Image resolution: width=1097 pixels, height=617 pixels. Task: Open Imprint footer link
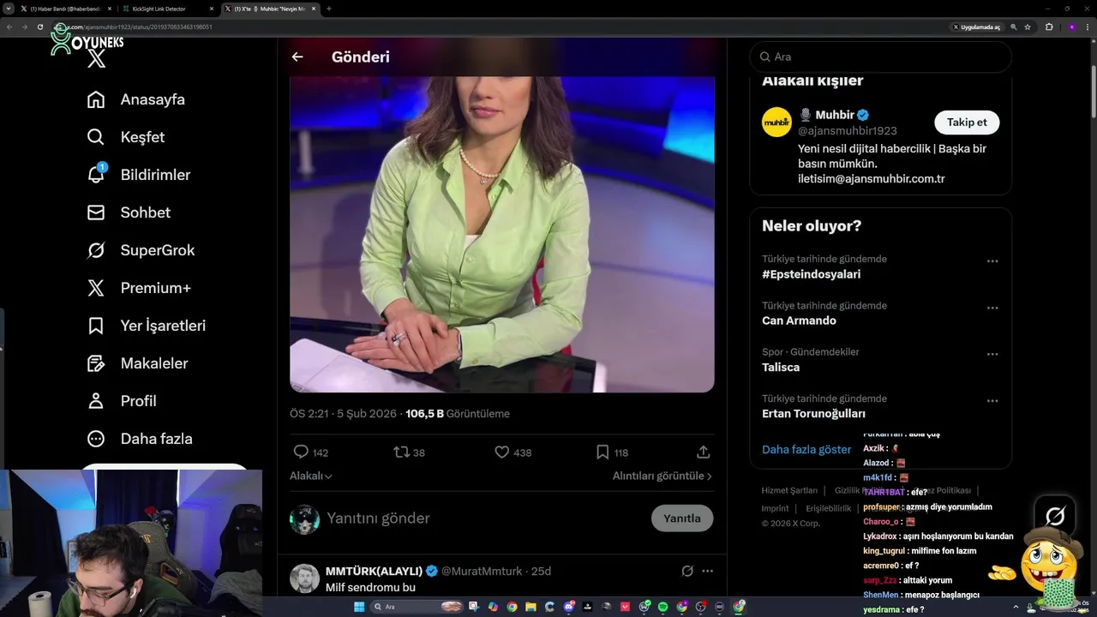[x=775, y=508]
